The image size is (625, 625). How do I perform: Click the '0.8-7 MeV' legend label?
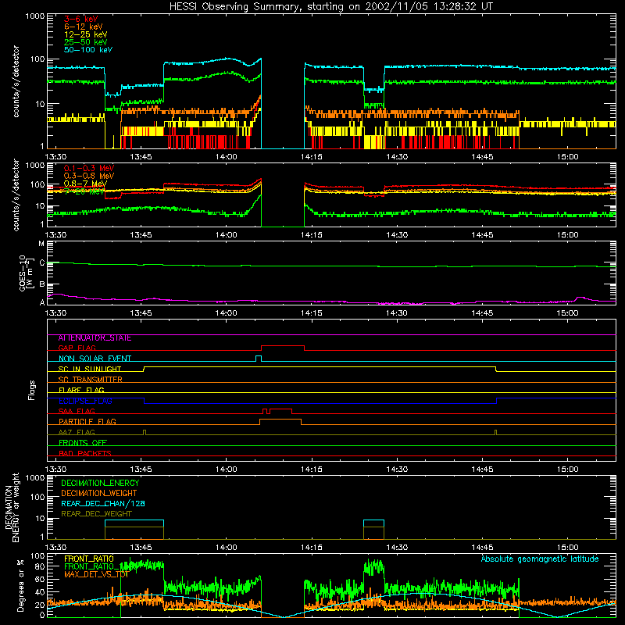pyautogui.click(x=85, y=184)
